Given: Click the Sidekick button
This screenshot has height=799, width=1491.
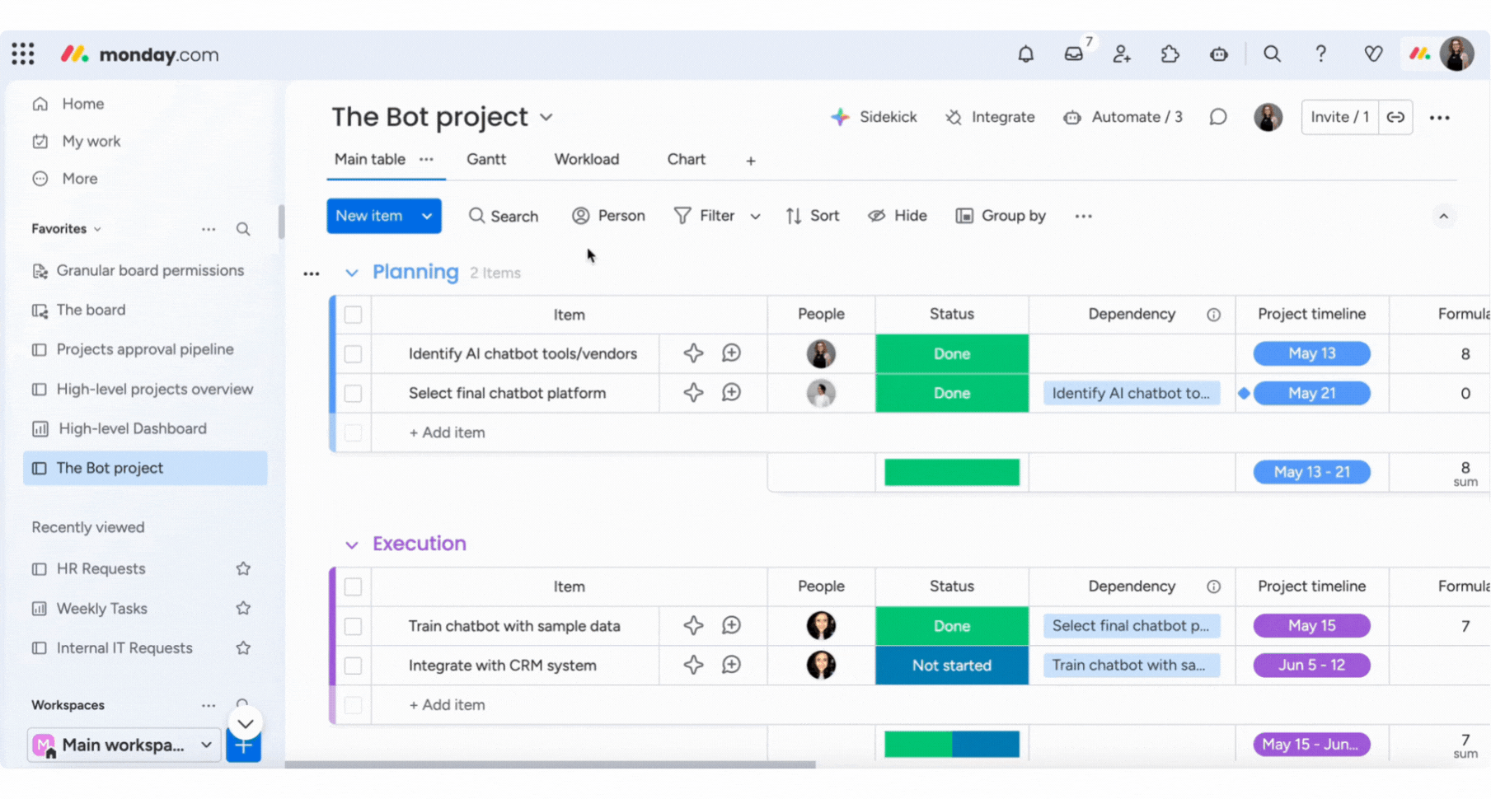Looking at the screenshot, I should point(874,117).
